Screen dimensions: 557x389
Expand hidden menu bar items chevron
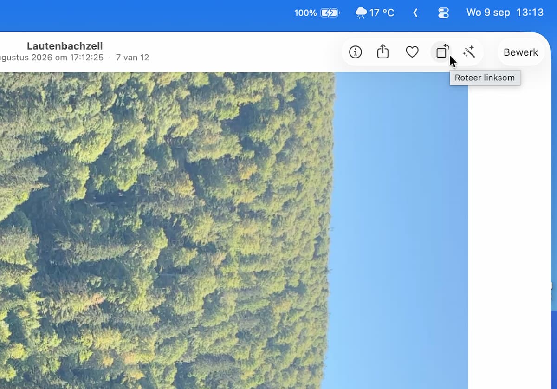(415, 13)
